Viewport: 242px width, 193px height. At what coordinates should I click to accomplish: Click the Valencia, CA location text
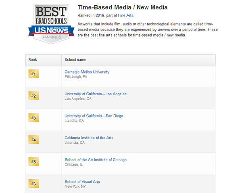pyautogui.click(x=75, y=143)
